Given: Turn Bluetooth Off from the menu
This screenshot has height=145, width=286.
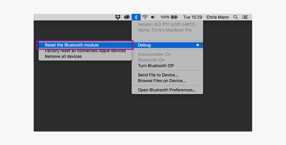Looking at the screenshot, I should pos(156,66).
